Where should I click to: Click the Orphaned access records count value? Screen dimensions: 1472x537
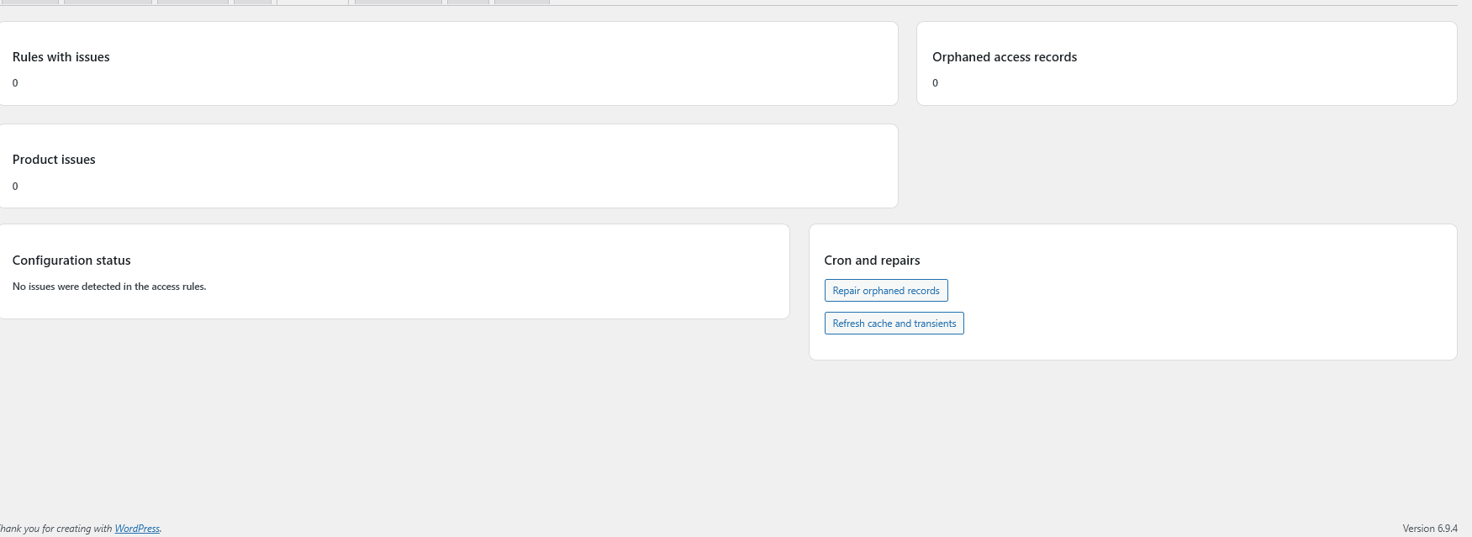coord(935,83)
